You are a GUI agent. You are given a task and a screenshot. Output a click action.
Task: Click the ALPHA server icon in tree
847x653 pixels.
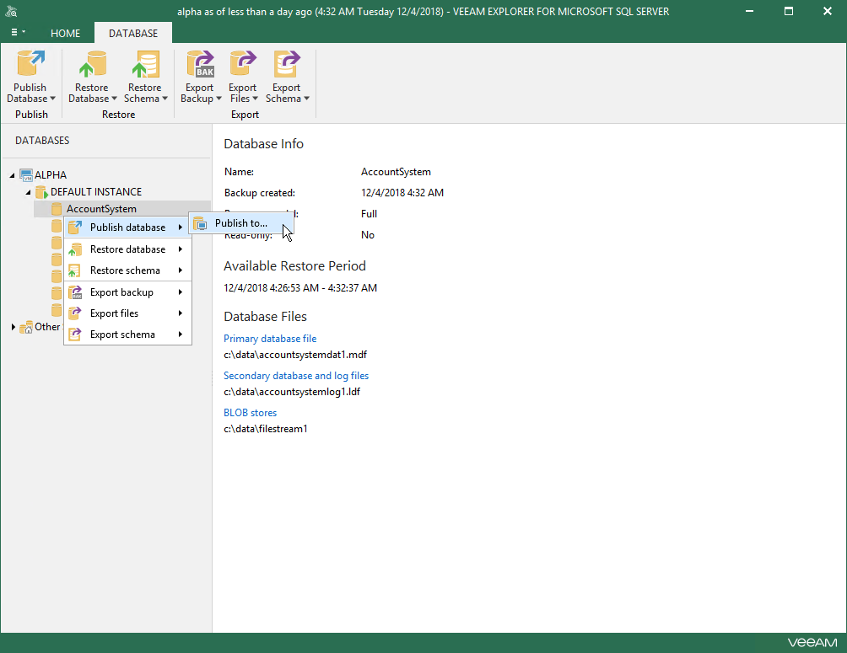coord(26,175)
